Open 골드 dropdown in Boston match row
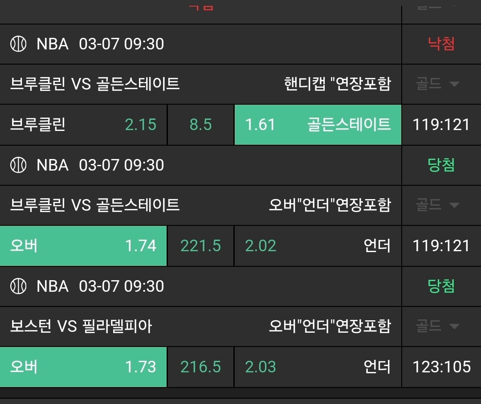The width and height of the screenshot is (481, 404). click(x=437, y=326)
